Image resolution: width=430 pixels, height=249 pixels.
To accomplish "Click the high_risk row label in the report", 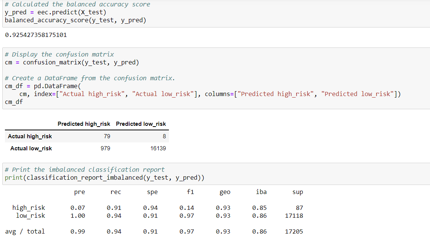I will pos(28,208).
